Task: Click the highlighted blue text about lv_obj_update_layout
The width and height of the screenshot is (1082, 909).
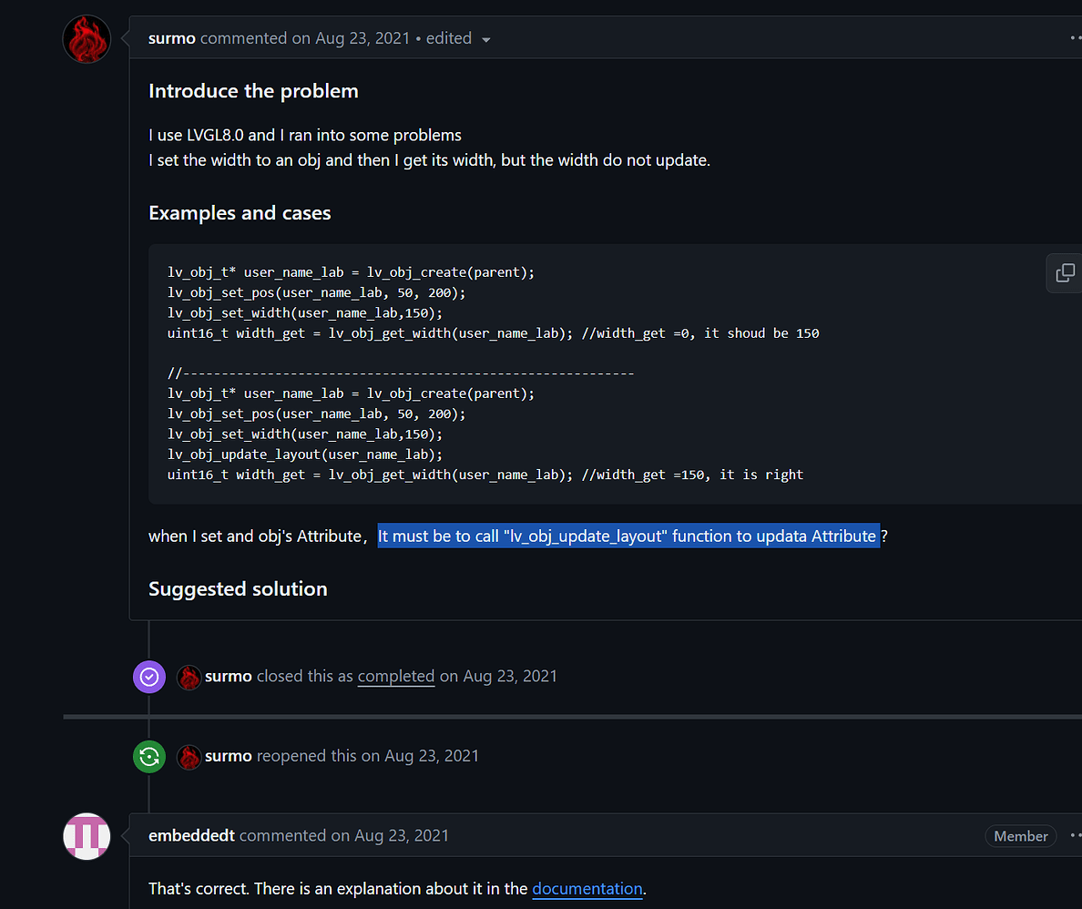Action: (628, 536)
